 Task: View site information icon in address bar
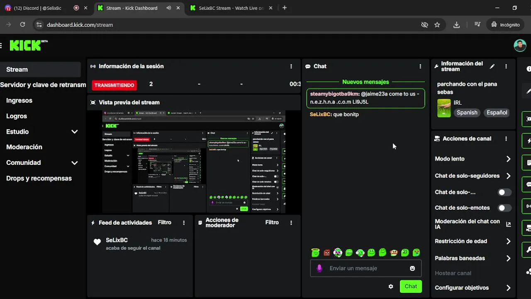pos(39,25)
